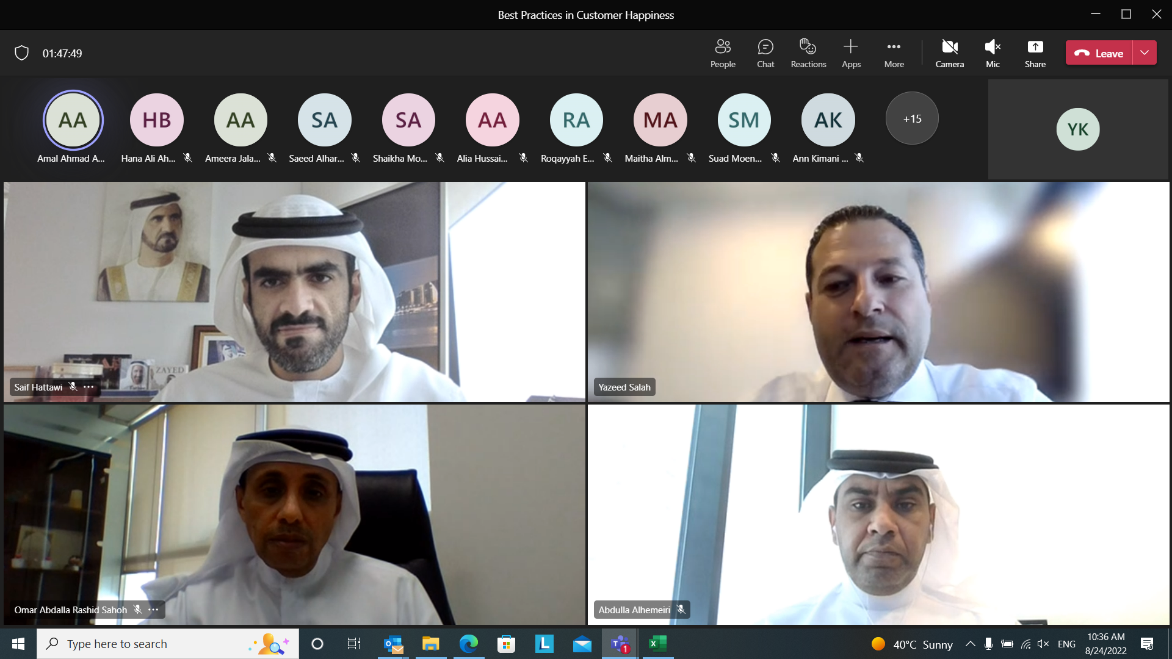Open more options for Saif Hattawi
Viewport: 1172px width, 659px height.
89,387
